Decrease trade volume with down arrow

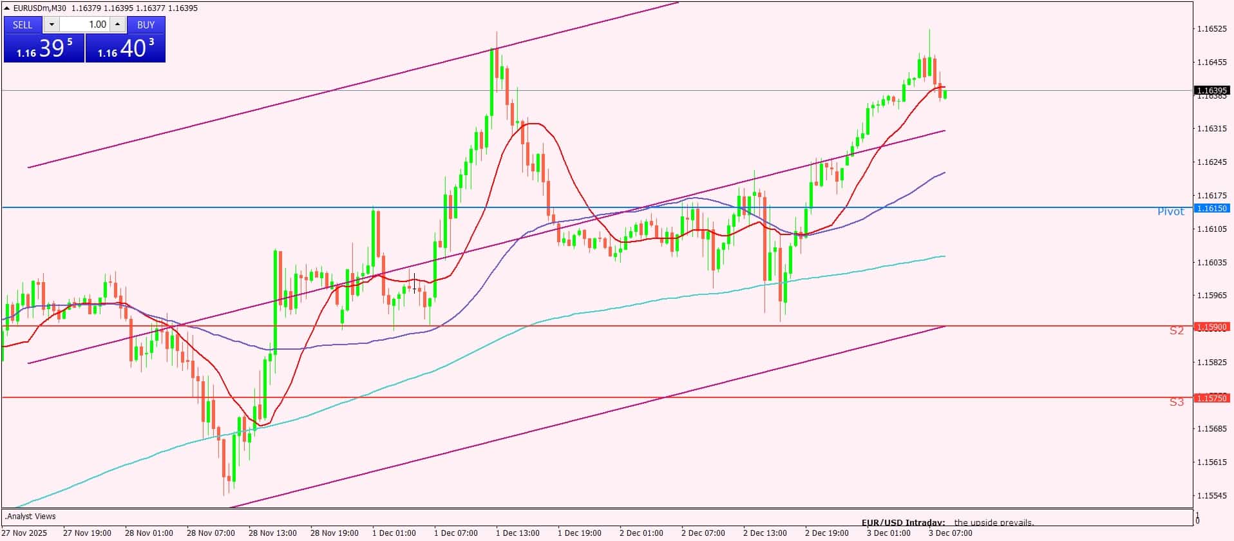coord(52,24)
